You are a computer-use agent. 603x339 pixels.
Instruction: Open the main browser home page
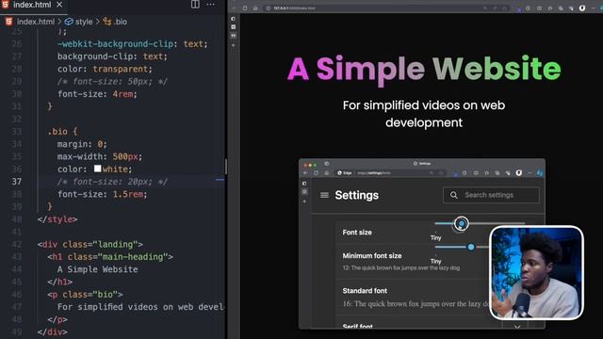tap(255, 8)
